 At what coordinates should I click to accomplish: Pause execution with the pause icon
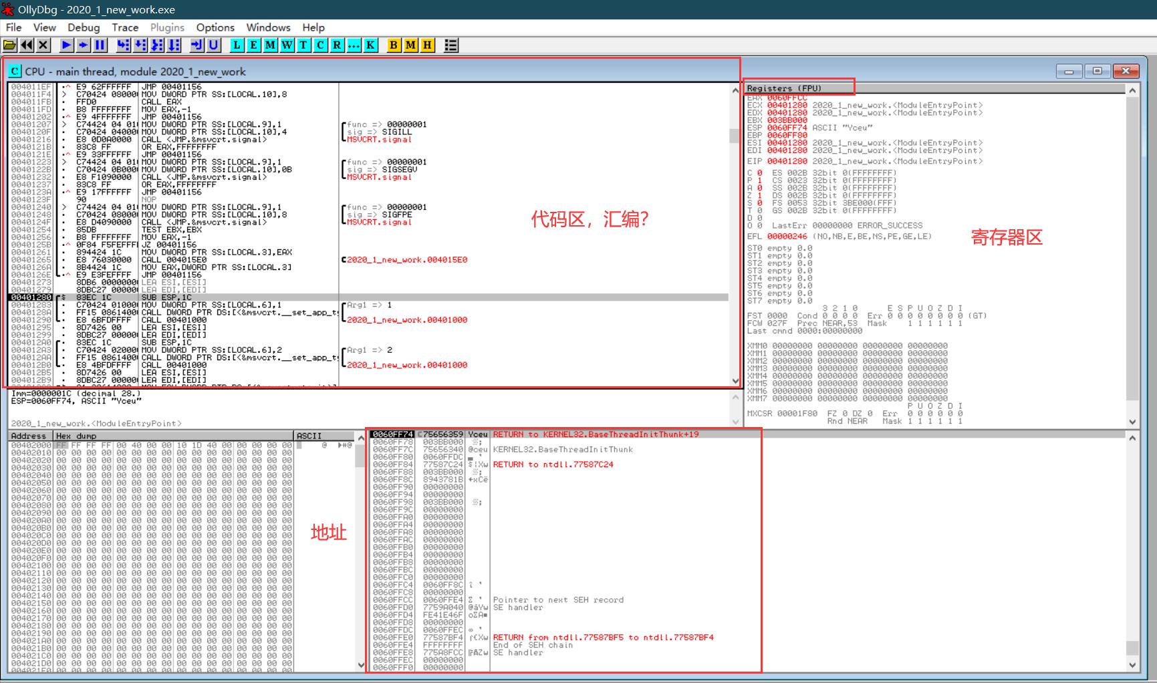coord(100,45)
